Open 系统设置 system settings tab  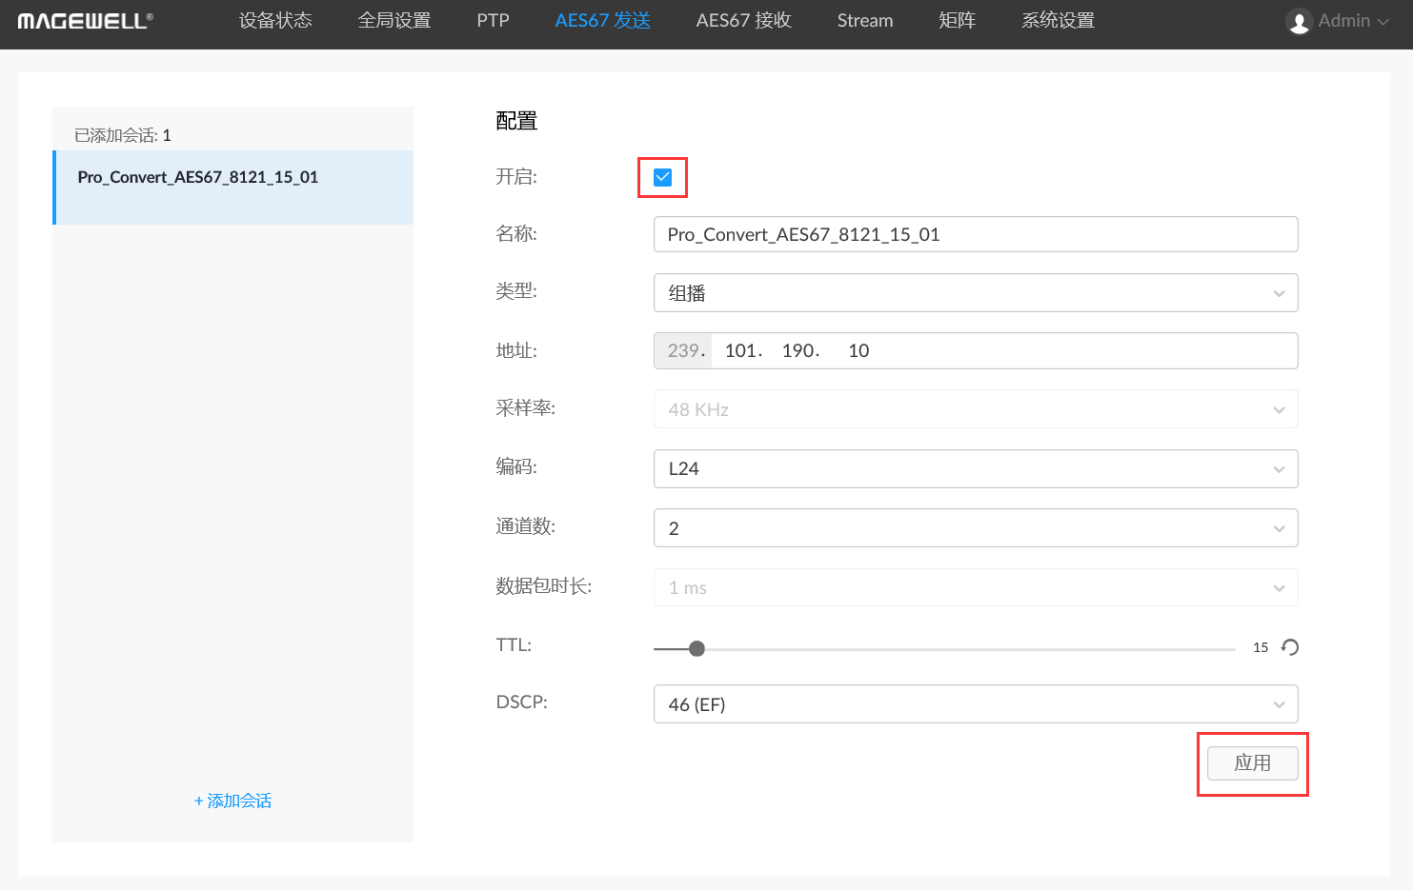pyautogui.click(x=1058, y=21)
